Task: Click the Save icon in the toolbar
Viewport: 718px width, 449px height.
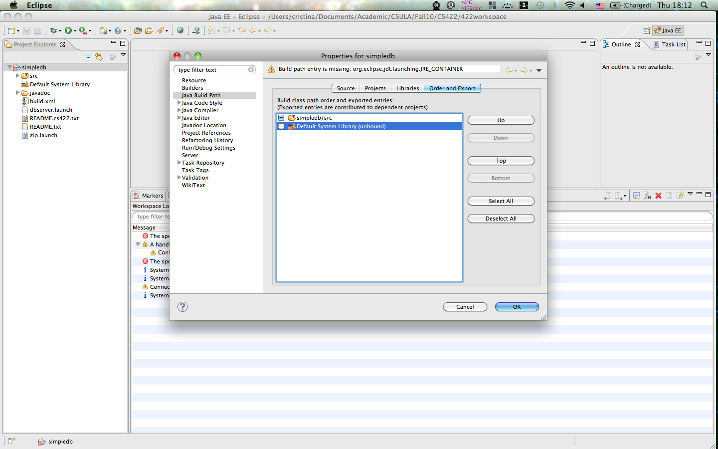Action: [26, 30]
